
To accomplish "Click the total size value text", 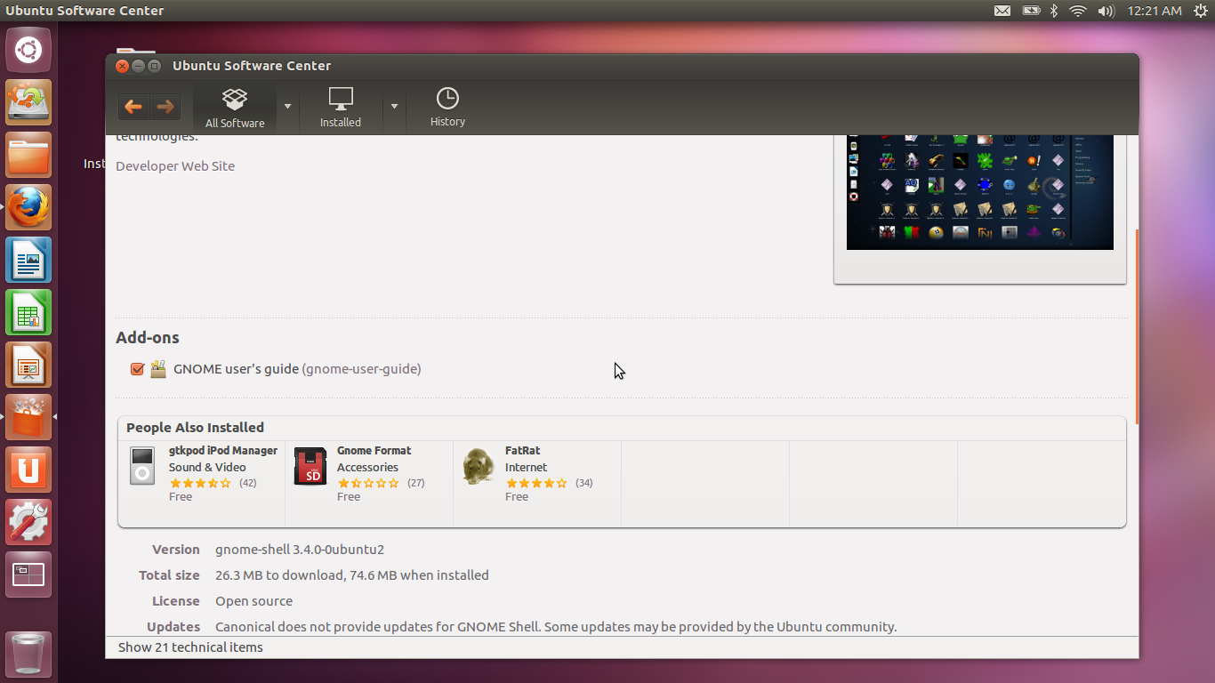I will point(352,575).
